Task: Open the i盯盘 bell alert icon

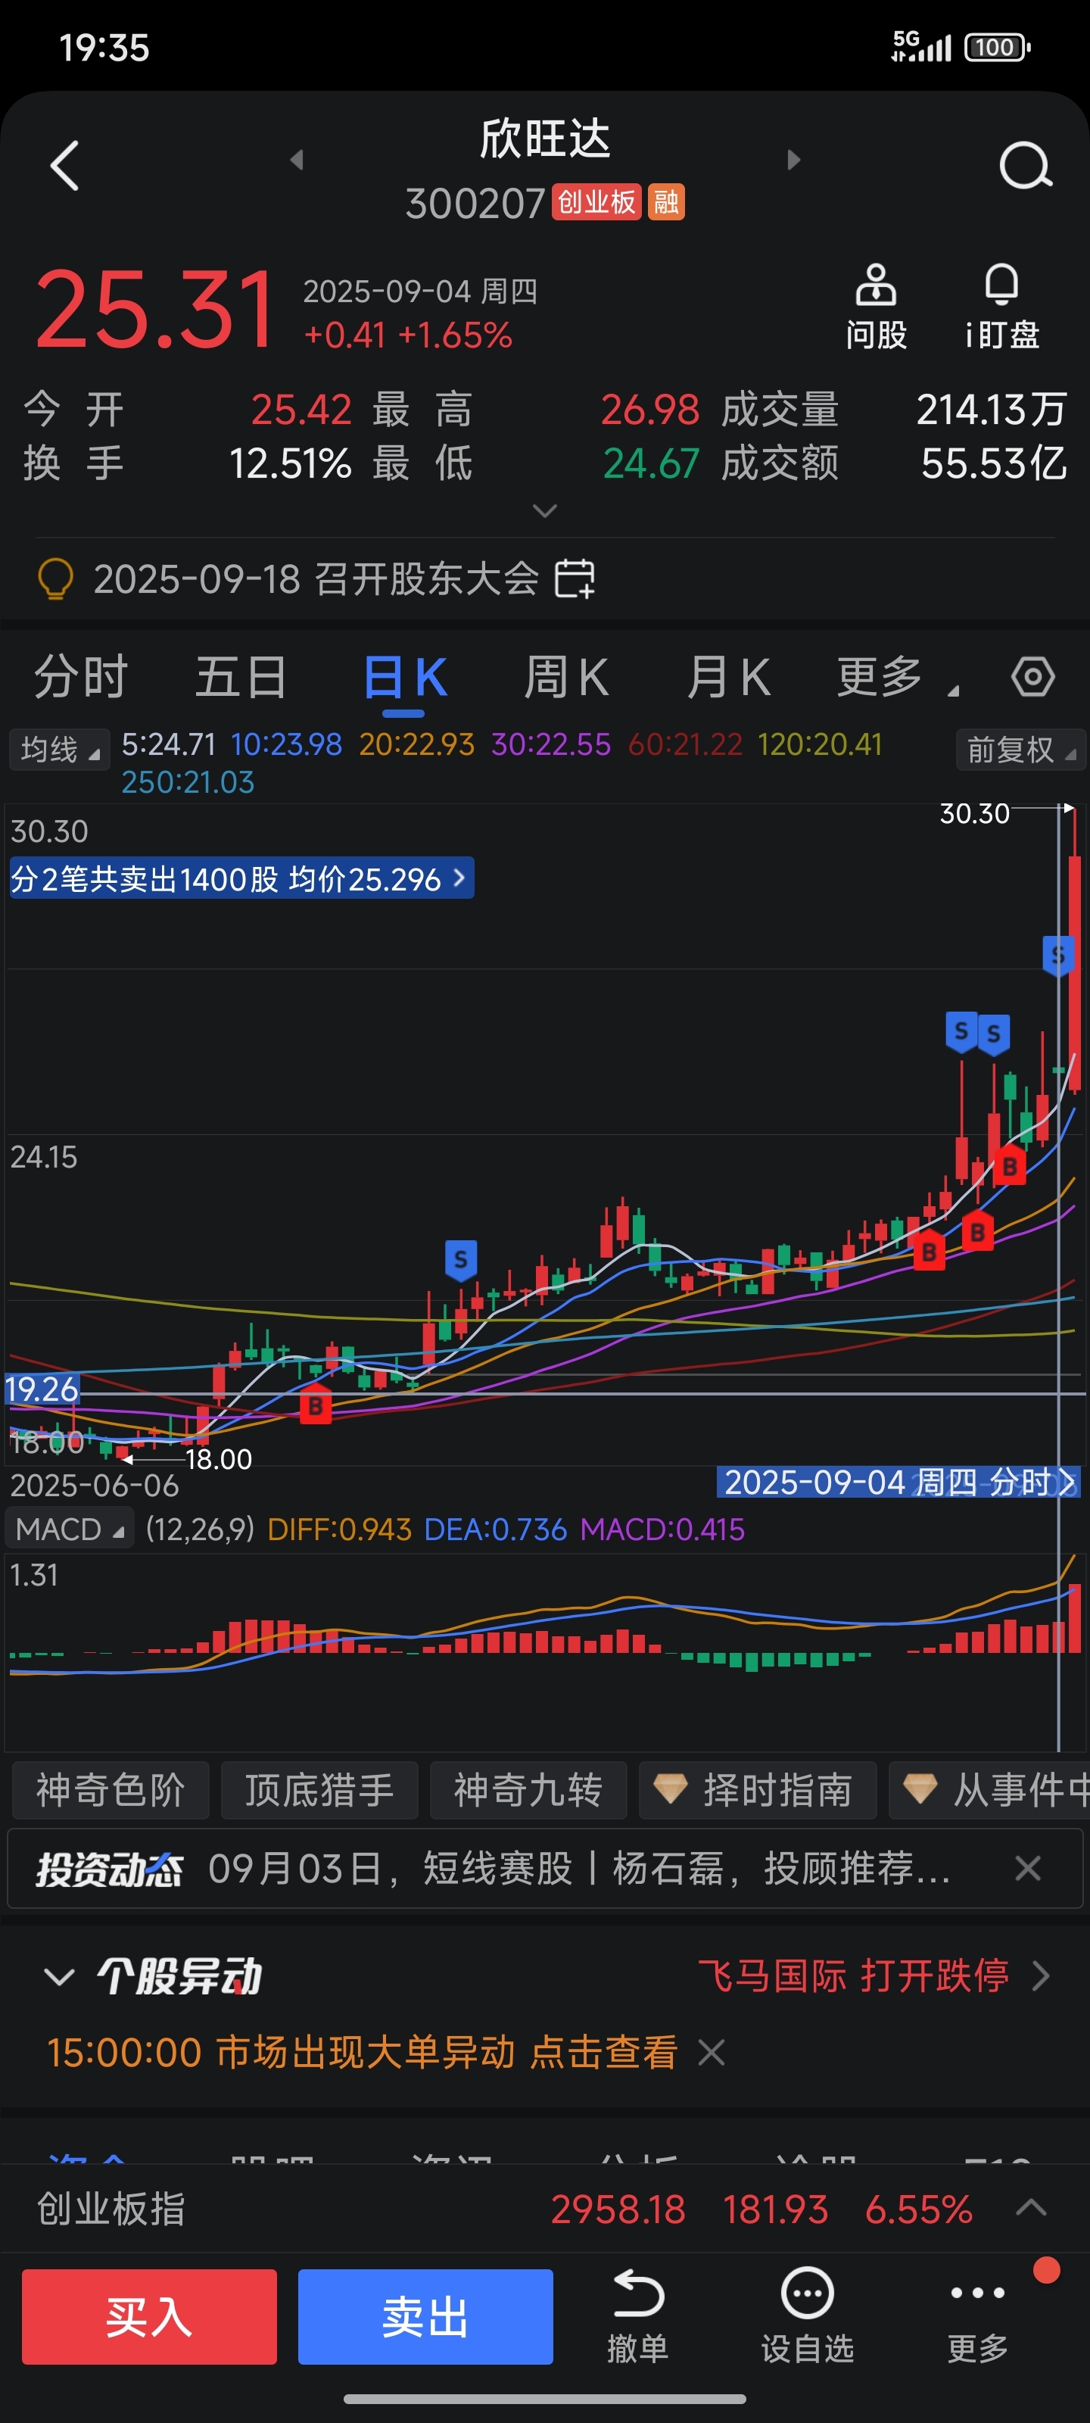Action: pos(1001,307)
